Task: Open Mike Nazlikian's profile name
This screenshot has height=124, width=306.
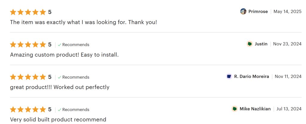Action: [255, 109]
